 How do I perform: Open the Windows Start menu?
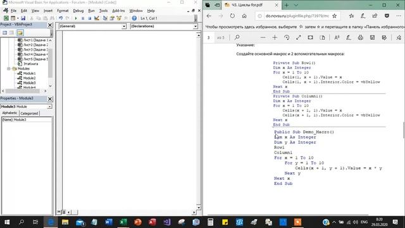click(x=7, y=222)
